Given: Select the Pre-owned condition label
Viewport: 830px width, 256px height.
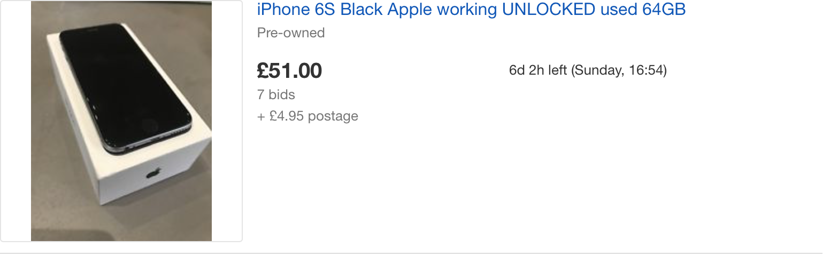Looking at the screenshot, I should click(291, 33).
